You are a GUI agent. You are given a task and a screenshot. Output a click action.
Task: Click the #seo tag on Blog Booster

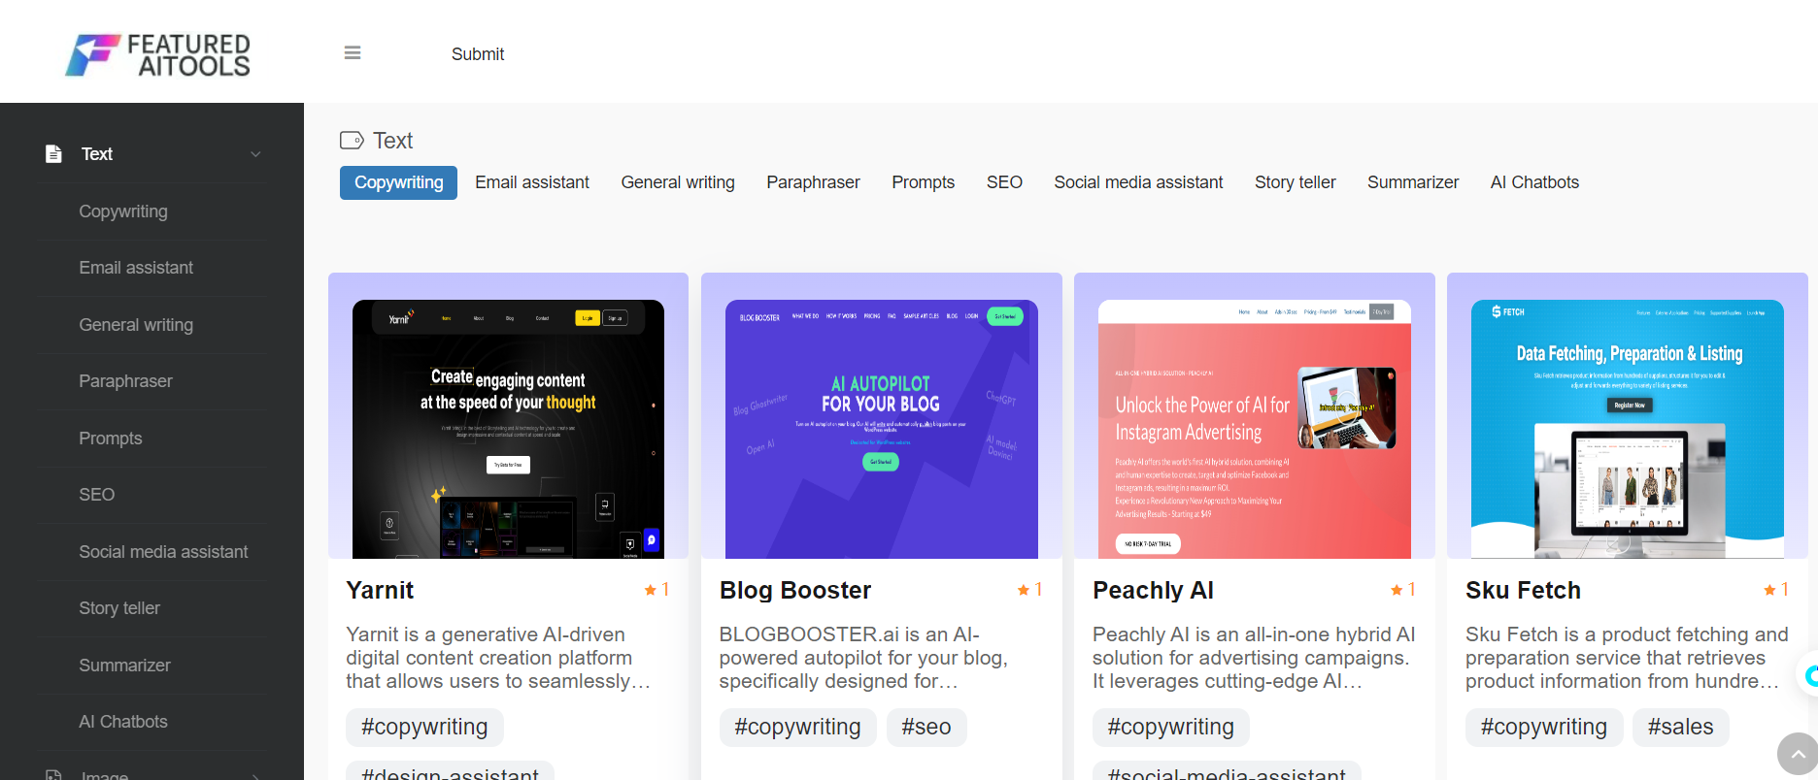point(926,727)
